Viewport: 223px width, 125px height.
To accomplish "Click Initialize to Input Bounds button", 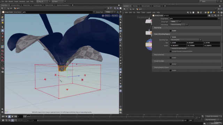I will (179, 48).
